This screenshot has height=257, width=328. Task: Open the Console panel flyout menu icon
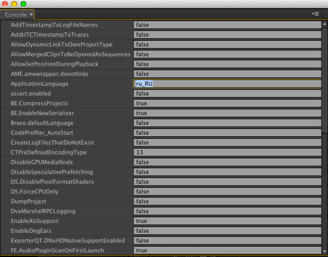[315, 14]
